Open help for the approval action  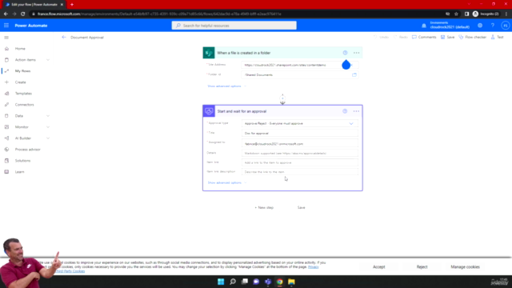[x=345, y=111]
